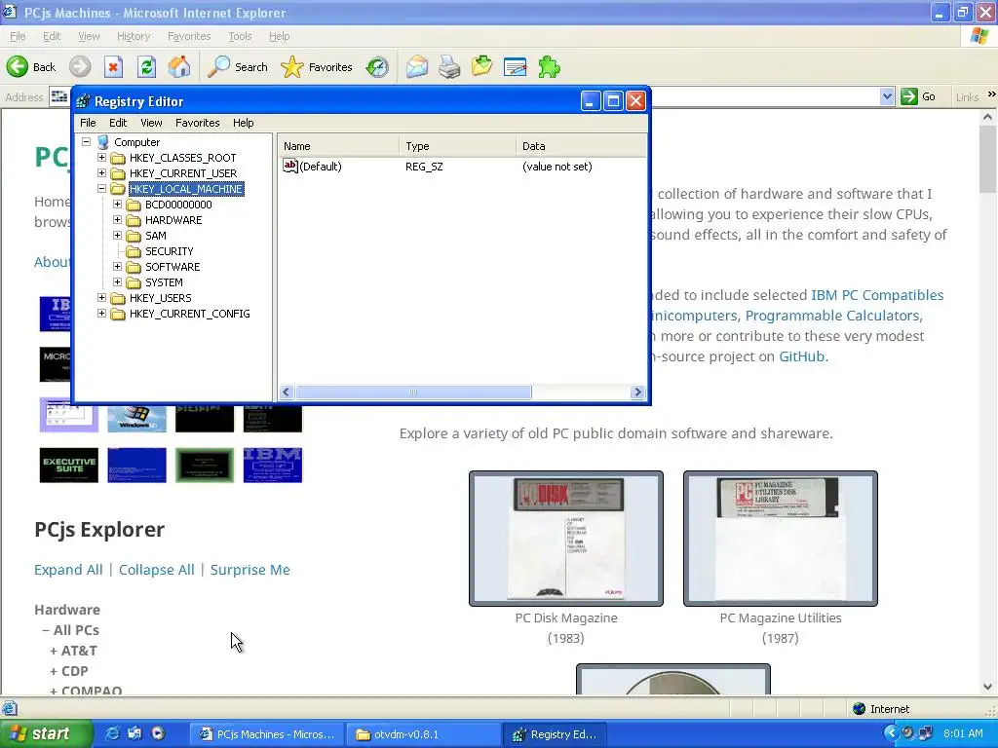Click the Media Player quick launch icon
Image resolution: width=998 pixels, height=748 pixels.
(x=158, y=733)
